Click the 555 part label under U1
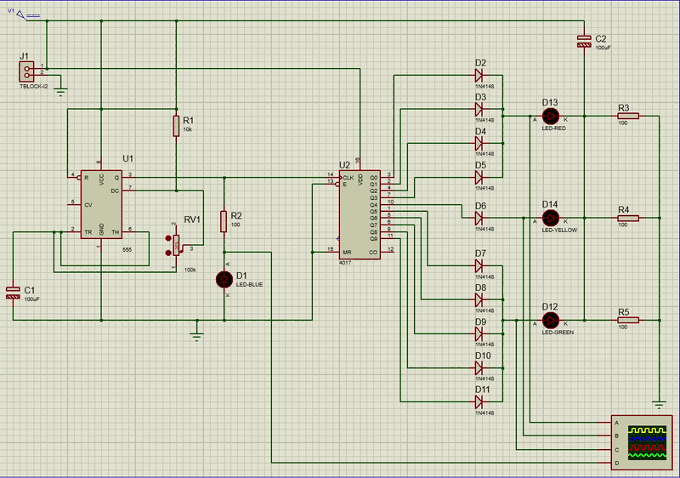The height and width of the screenshot is (478, 680). click(x=127, y=250)
